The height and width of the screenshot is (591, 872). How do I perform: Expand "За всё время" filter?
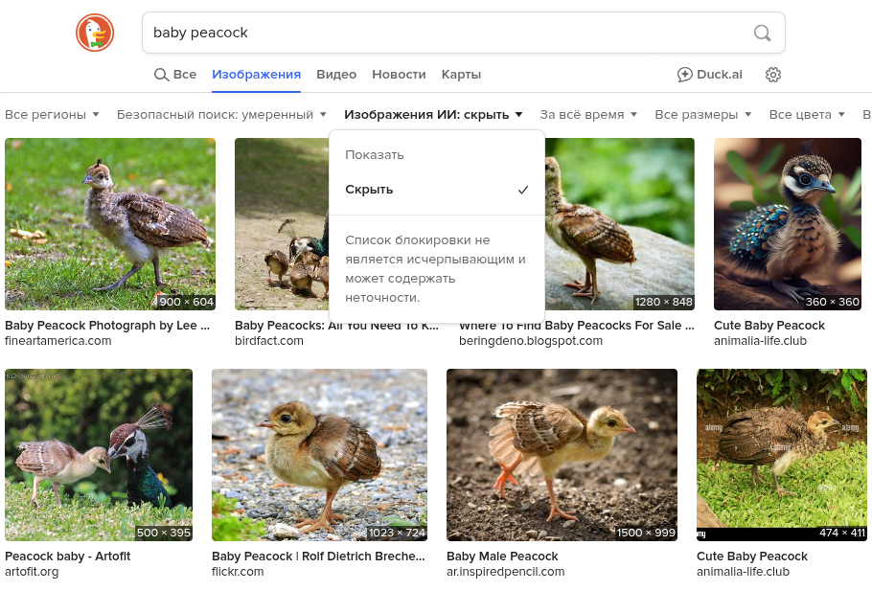pyautogui.click(x=588, y=115)
